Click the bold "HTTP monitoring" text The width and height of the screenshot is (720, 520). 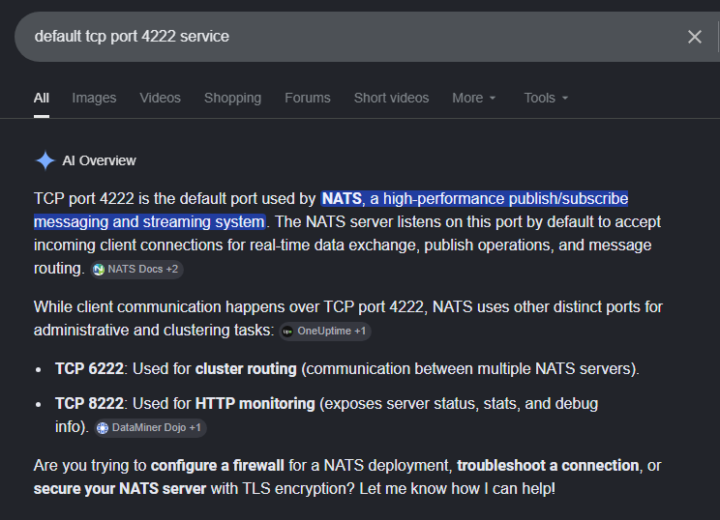click(x=255, y=403)
